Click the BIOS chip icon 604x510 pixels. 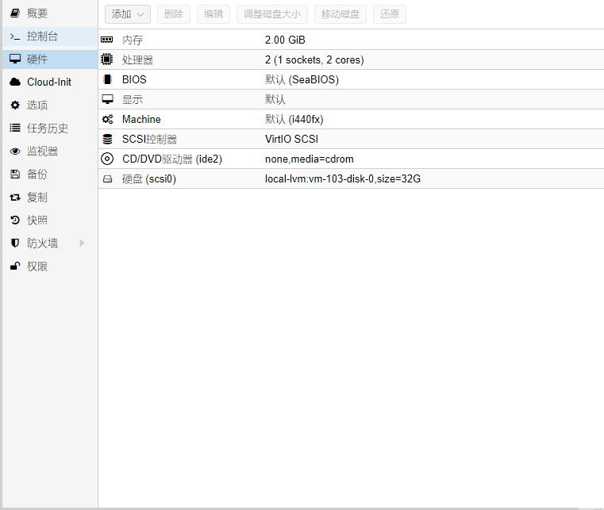(107, 79)
